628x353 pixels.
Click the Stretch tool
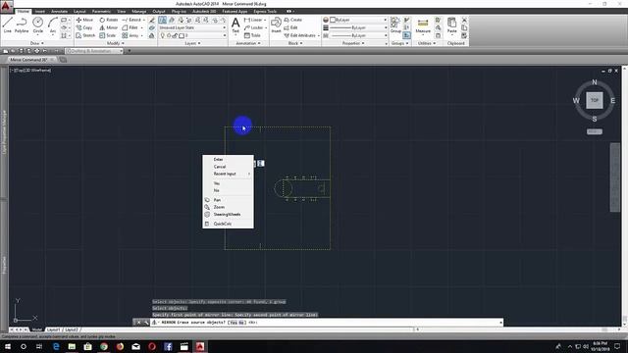pos(85,35)
